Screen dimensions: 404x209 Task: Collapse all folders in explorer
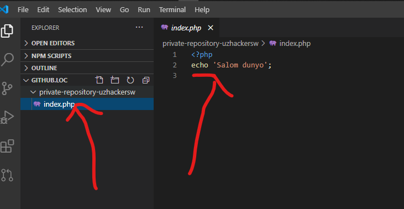(x=146, y=80)
